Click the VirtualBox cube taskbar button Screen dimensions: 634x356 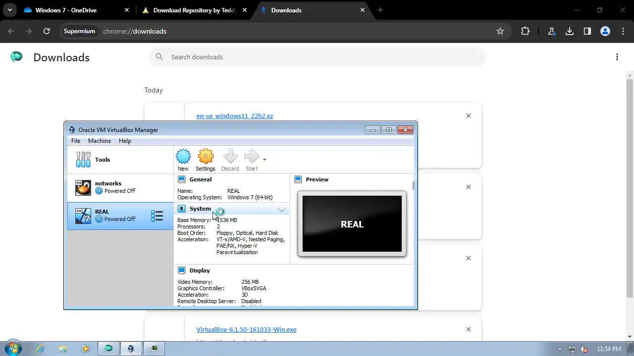tap(131, 349)
